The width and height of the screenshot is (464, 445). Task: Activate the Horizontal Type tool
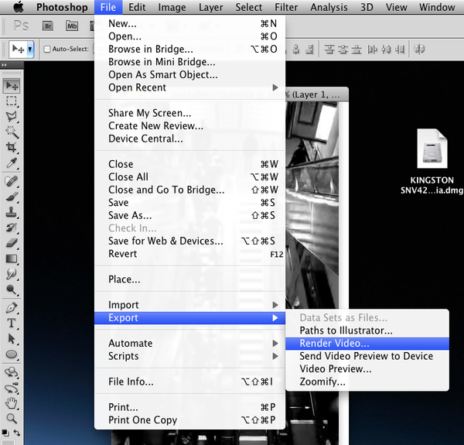click(x=12, y=323)
